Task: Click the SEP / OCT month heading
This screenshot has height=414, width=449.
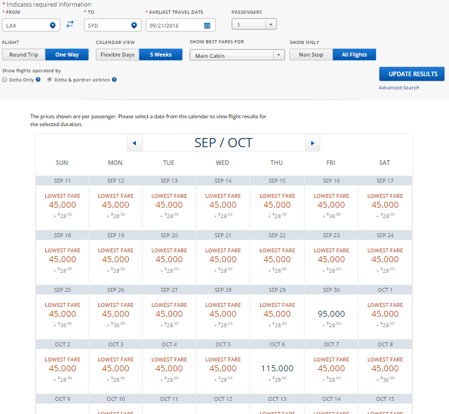Action: point(223,143)
